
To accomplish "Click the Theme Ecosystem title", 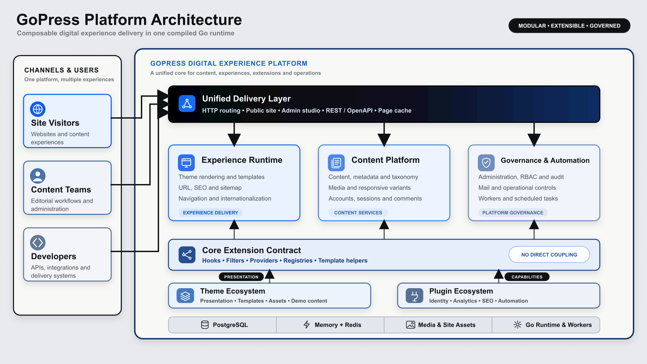I will tap(233, 291).
